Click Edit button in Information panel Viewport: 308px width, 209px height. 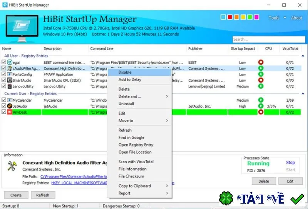tap(290, 181)
